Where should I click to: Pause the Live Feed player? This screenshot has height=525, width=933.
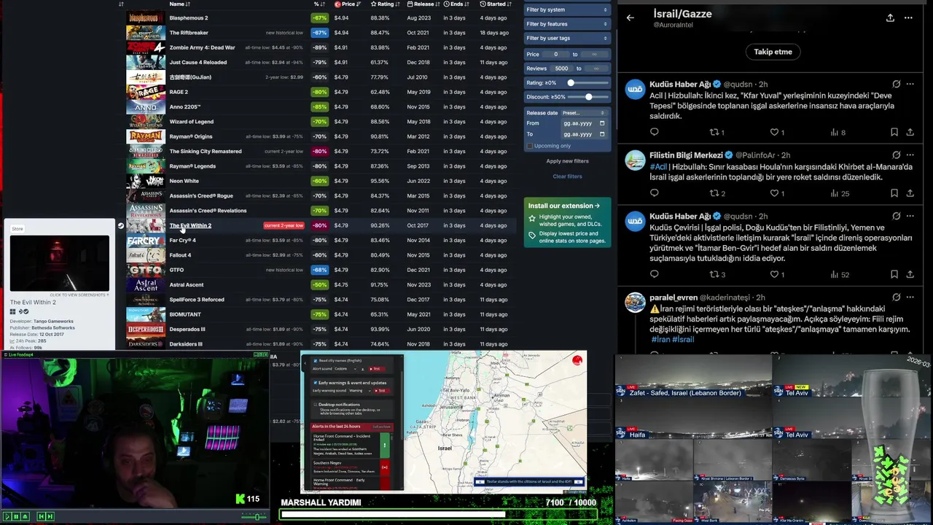pos(16,516)
